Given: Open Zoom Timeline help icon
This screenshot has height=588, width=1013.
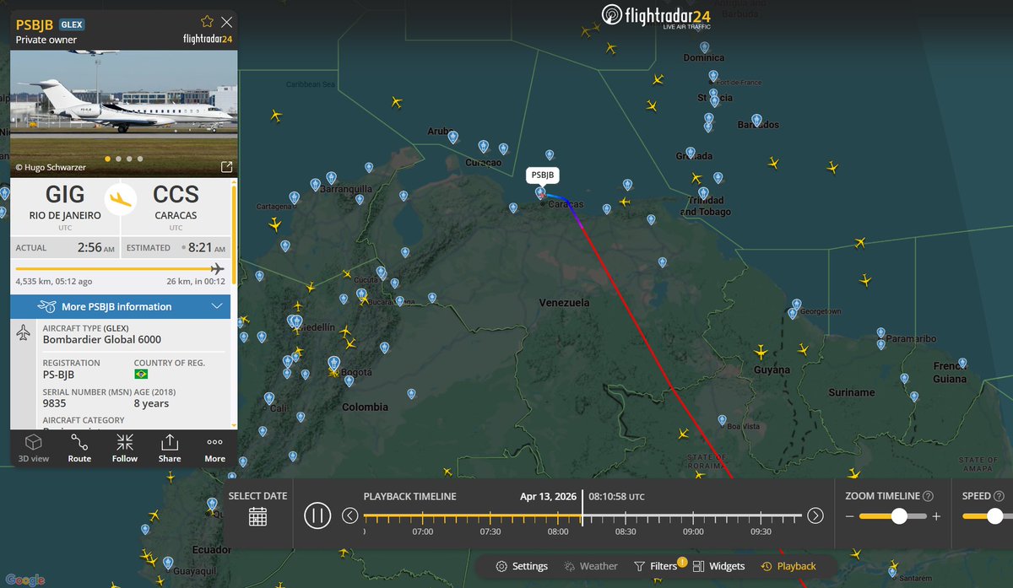Looking at the screenshot, I should click(x=929, y=496).
